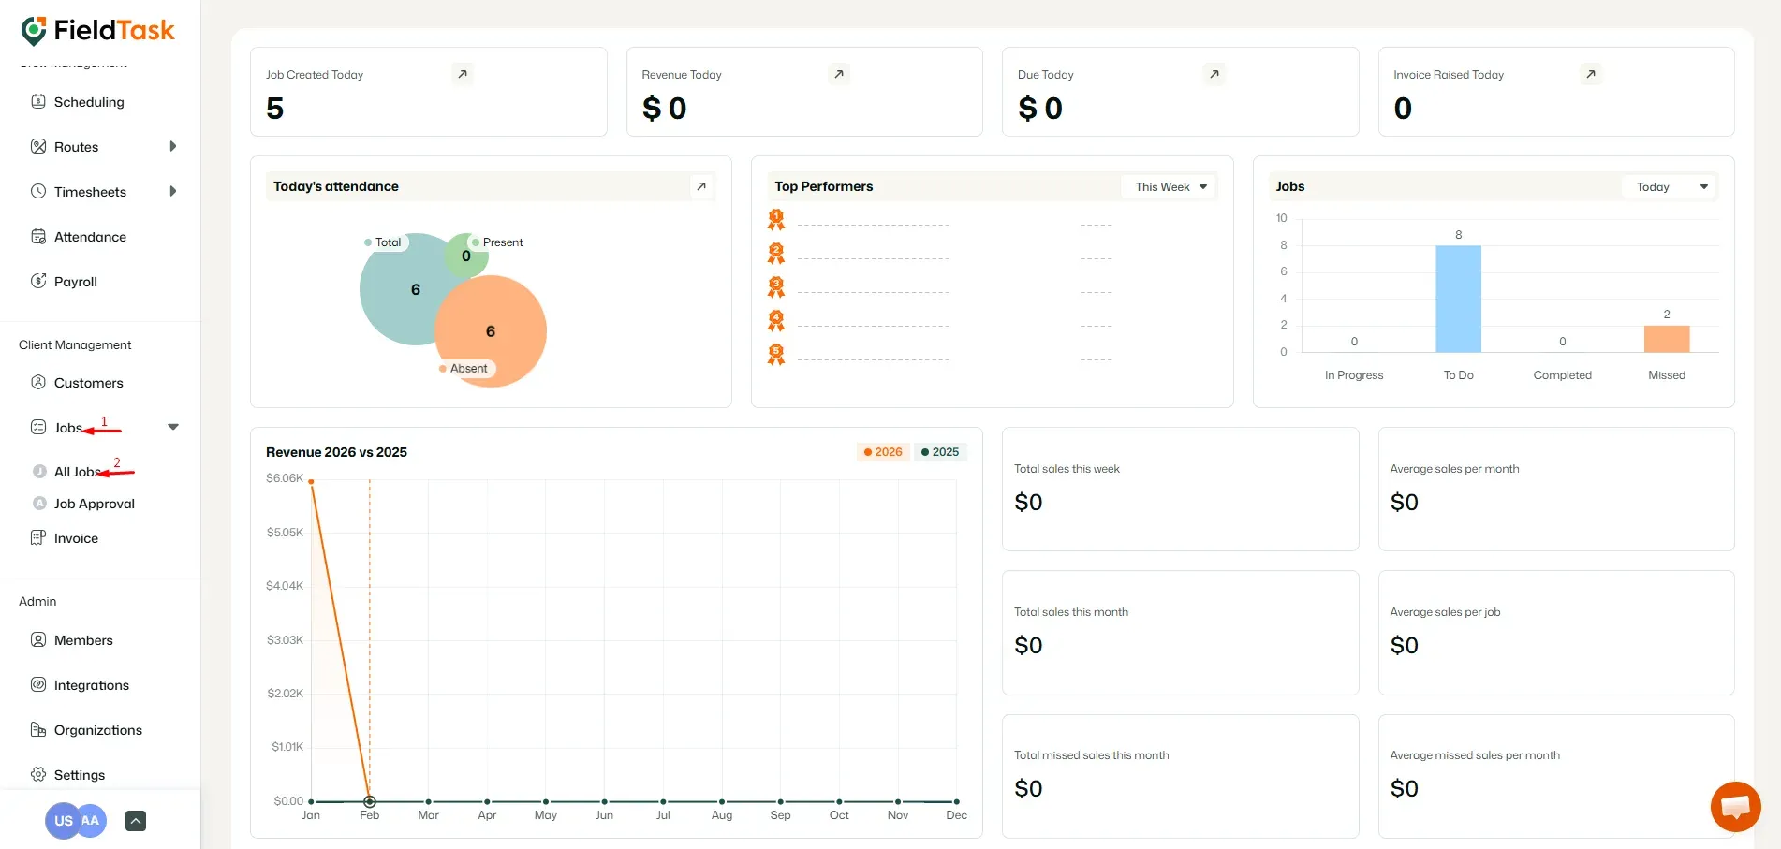The image size is (1781, 849).
Task: Expand the Routes submenu arrow
Action: (x=172, y=146)
